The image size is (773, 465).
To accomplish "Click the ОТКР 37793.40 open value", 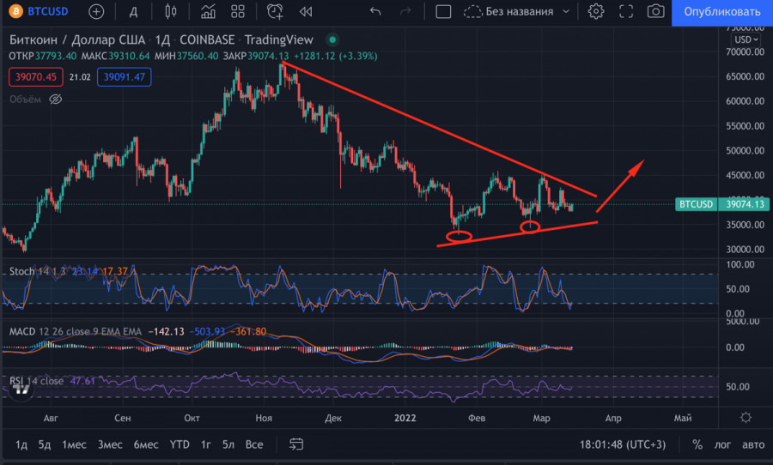I will pos(42,56).
